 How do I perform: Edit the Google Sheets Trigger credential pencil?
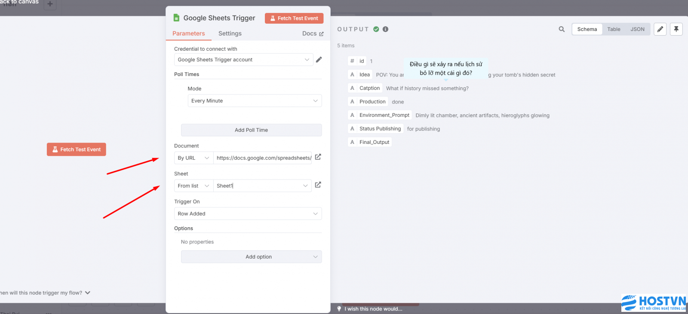click(319, 60)
